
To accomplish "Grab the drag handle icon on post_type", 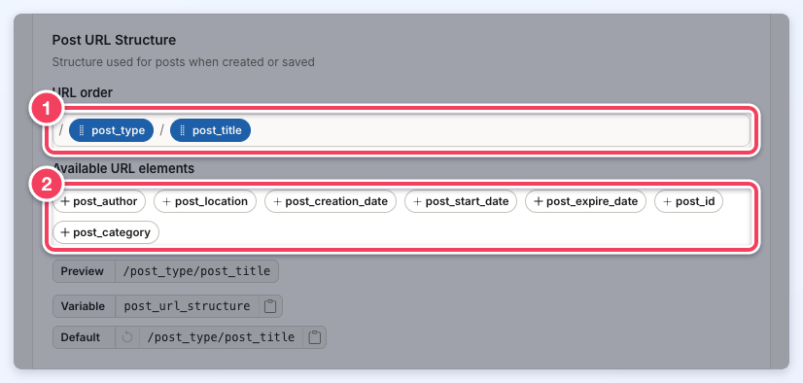I will pos(82,130).
